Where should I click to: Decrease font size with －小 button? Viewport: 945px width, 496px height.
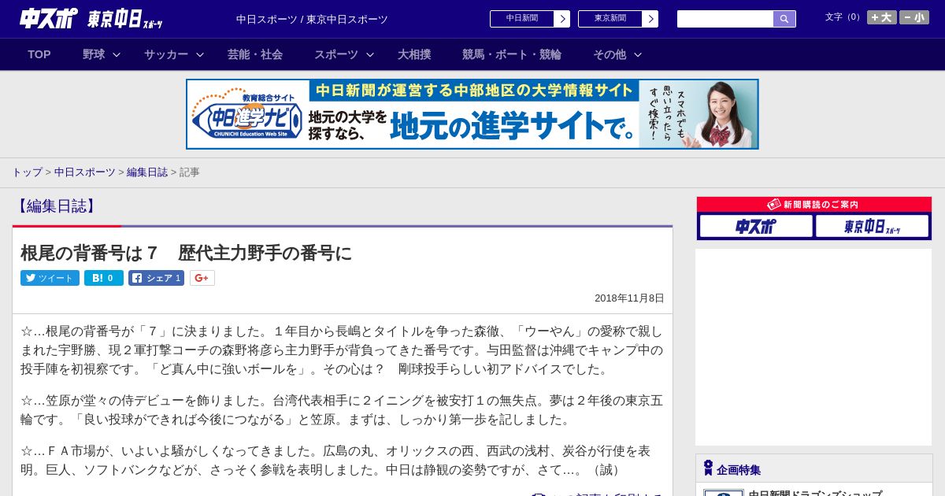click(914, 17)
